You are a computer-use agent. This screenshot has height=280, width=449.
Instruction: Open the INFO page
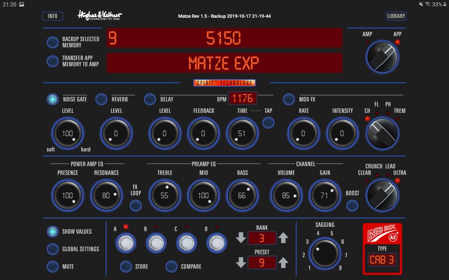point(52,16)
